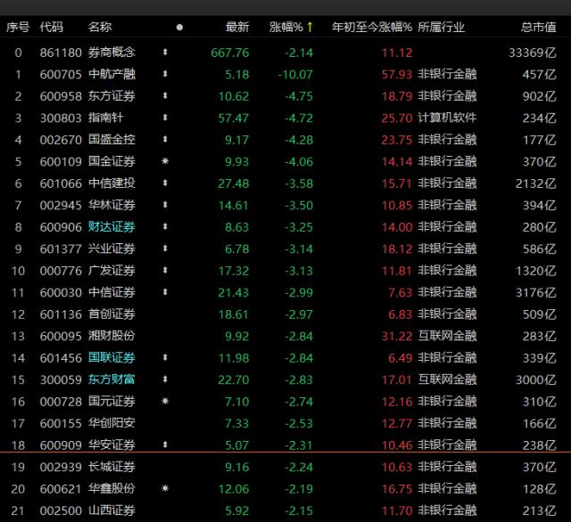Viewport: 571px width, 522px height.
Task: Sort by 总市值 column header
Action: point(538,27)
